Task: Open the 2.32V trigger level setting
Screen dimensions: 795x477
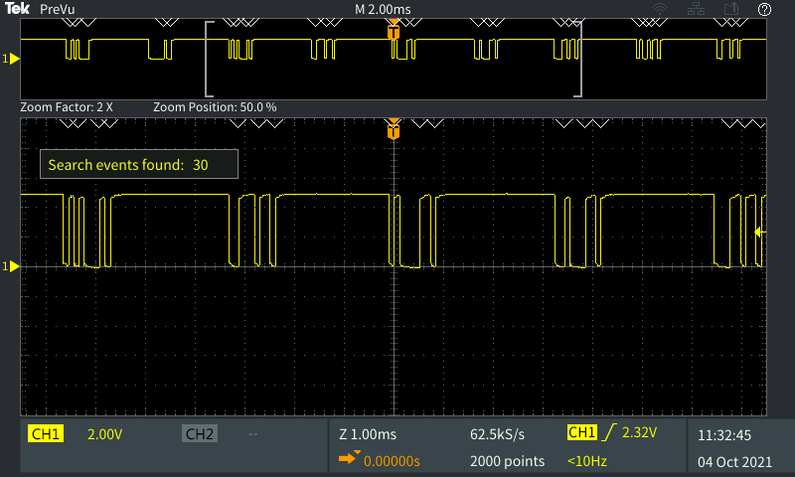Action: point(640,433)
